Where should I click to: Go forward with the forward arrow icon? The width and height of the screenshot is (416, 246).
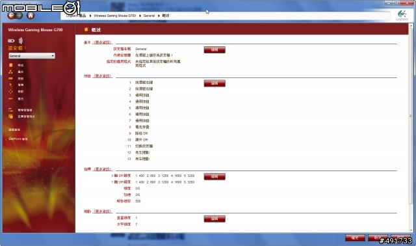[x=19, y=16]
